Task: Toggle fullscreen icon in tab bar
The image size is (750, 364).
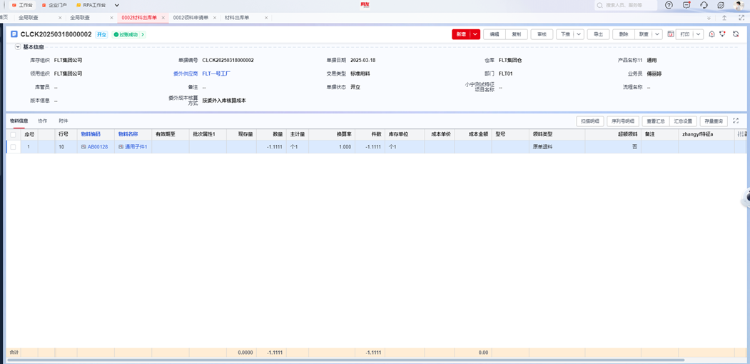Action: click(741, 18)
